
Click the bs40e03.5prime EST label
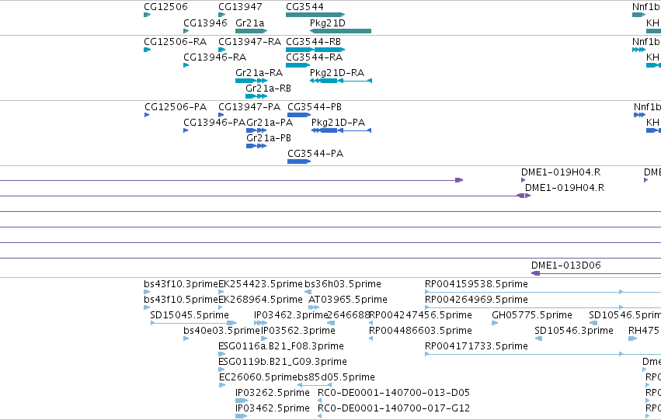pos(221,331)
